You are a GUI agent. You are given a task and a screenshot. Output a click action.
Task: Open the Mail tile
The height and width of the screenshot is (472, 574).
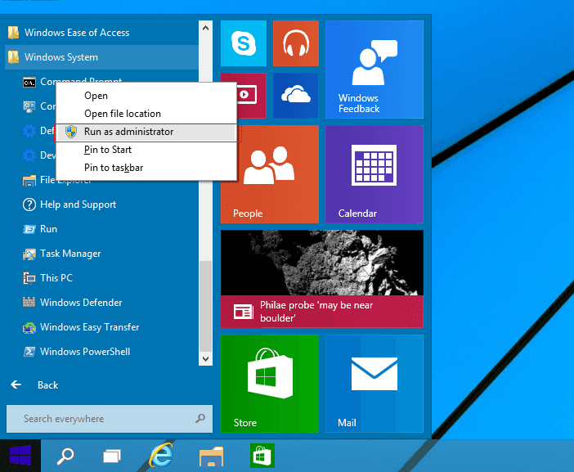tap(374, 383)
